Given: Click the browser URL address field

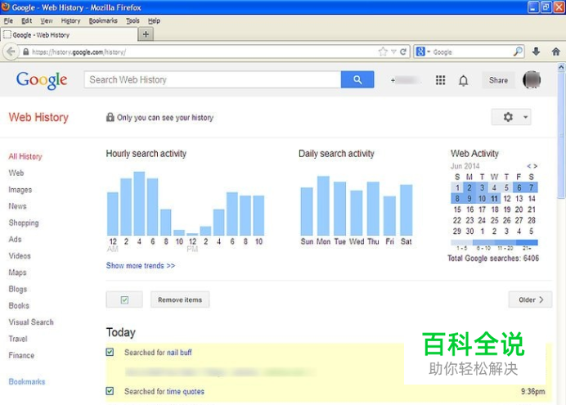Looking at the screenshot, I should point(202,52).
